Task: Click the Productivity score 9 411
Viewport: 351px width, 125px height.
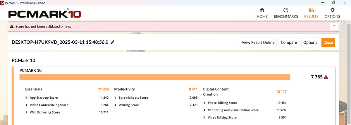Action: coord(193,89)
